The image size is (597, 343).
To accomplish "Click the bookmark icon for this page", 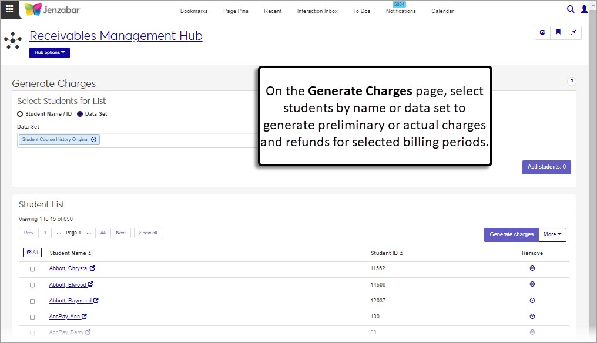I will click(x=558, y=33).
